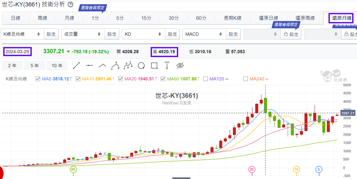Set chart range to 10年
Screen dimensions: 357x179
click(x=57, y=66)
